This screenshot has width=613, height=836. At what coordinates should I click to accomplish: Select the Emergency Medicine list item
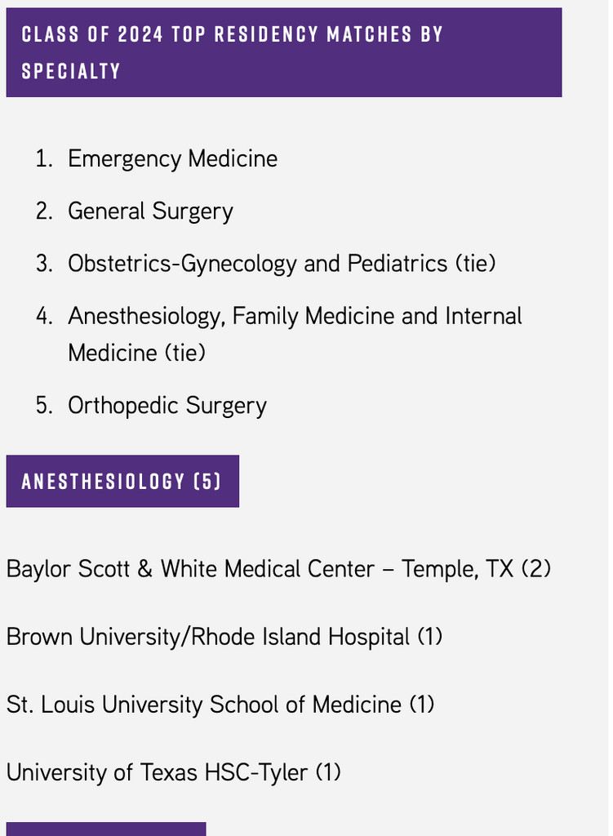(173, 159)
